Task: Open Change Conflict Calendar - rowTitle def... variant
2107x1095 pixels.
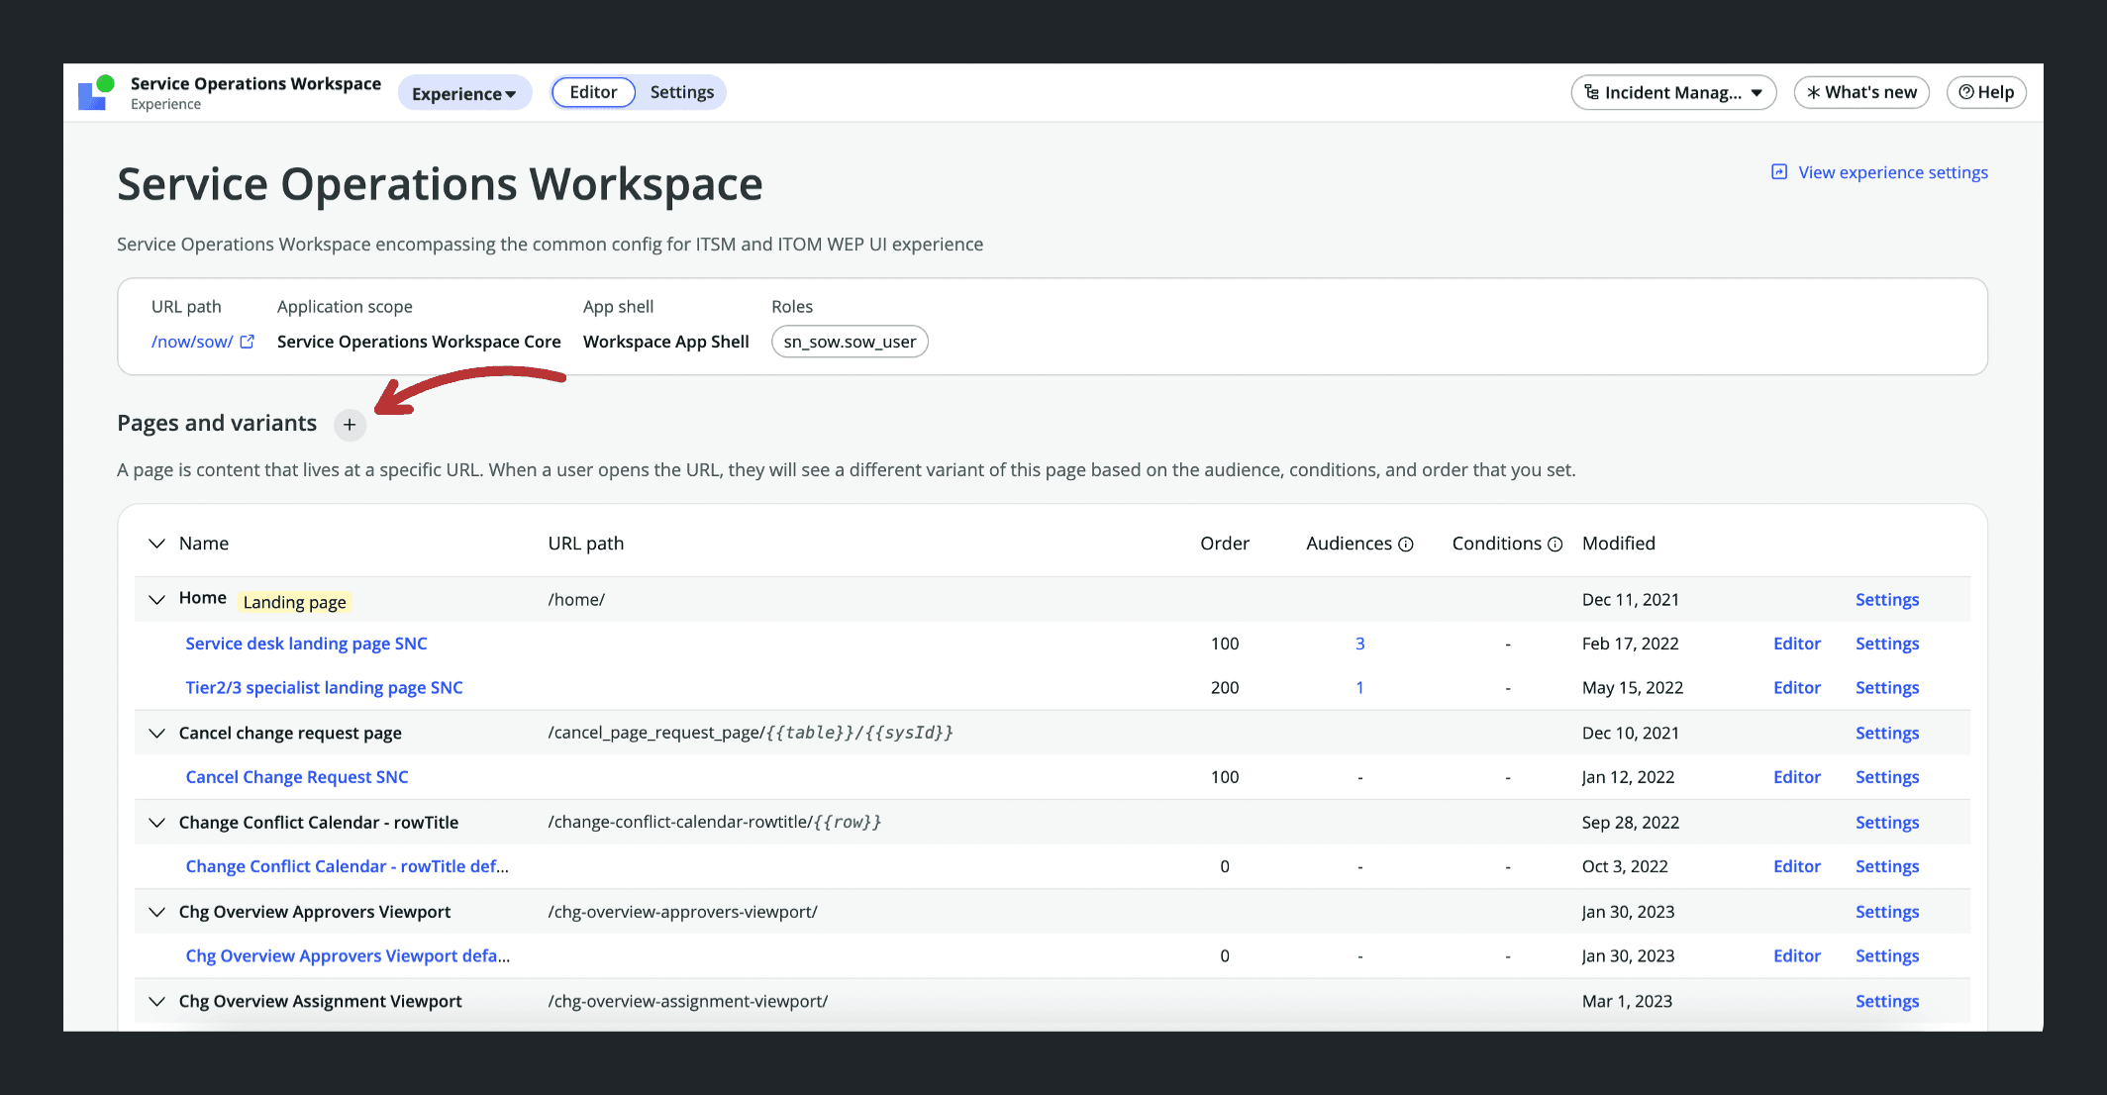Action: 347,866
